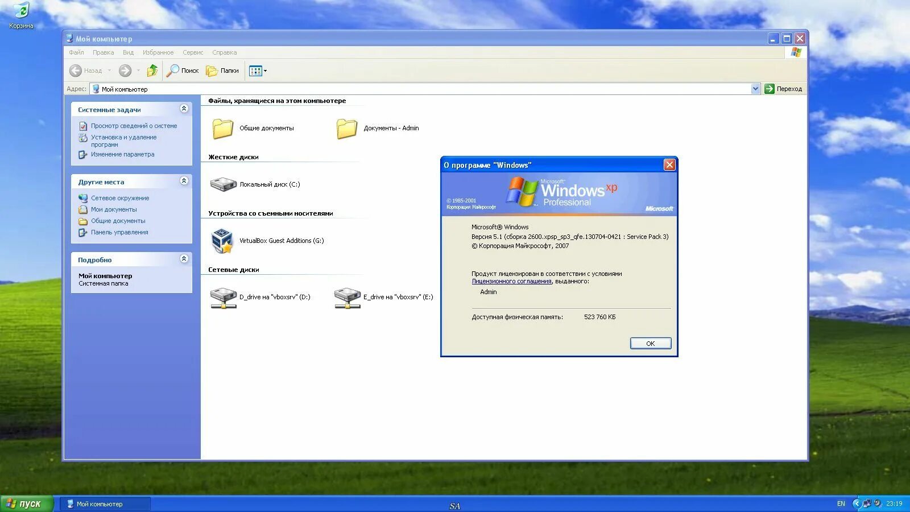Open Панель управления link

pyautogui.click(x=119, y=232)
